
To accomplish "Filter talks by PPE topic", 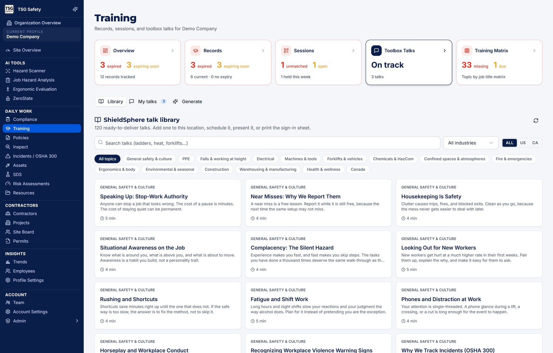I will (186, 159).
